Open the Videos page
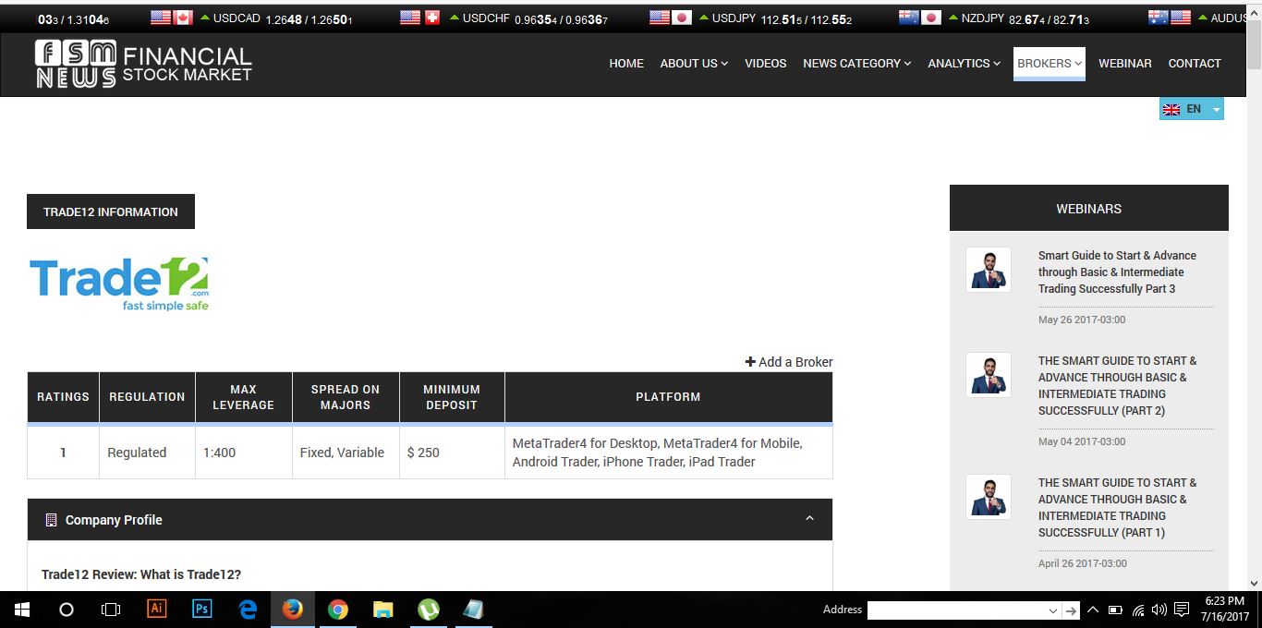Image resolution: width=1262 pixels, height=628 pixels. [766, 64]
